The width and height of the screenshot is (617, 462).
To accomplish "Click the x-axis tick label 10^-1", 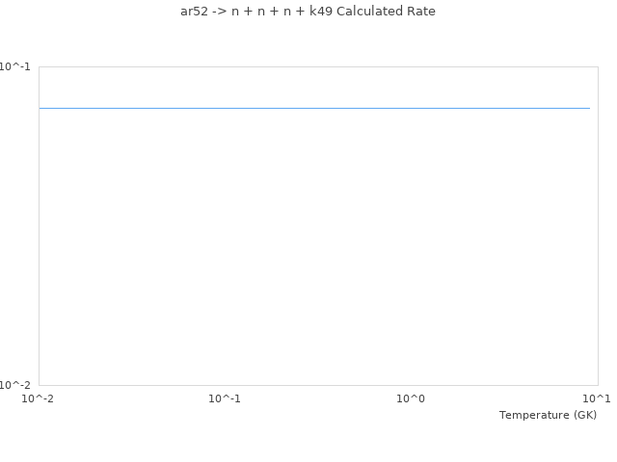I will point(225,398).
